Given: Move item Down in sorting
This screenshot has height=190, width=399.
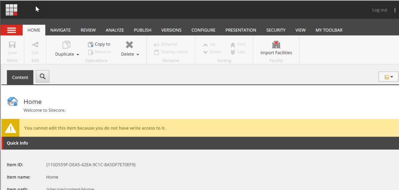Looking at the screenshot, I should click(212, 52).
